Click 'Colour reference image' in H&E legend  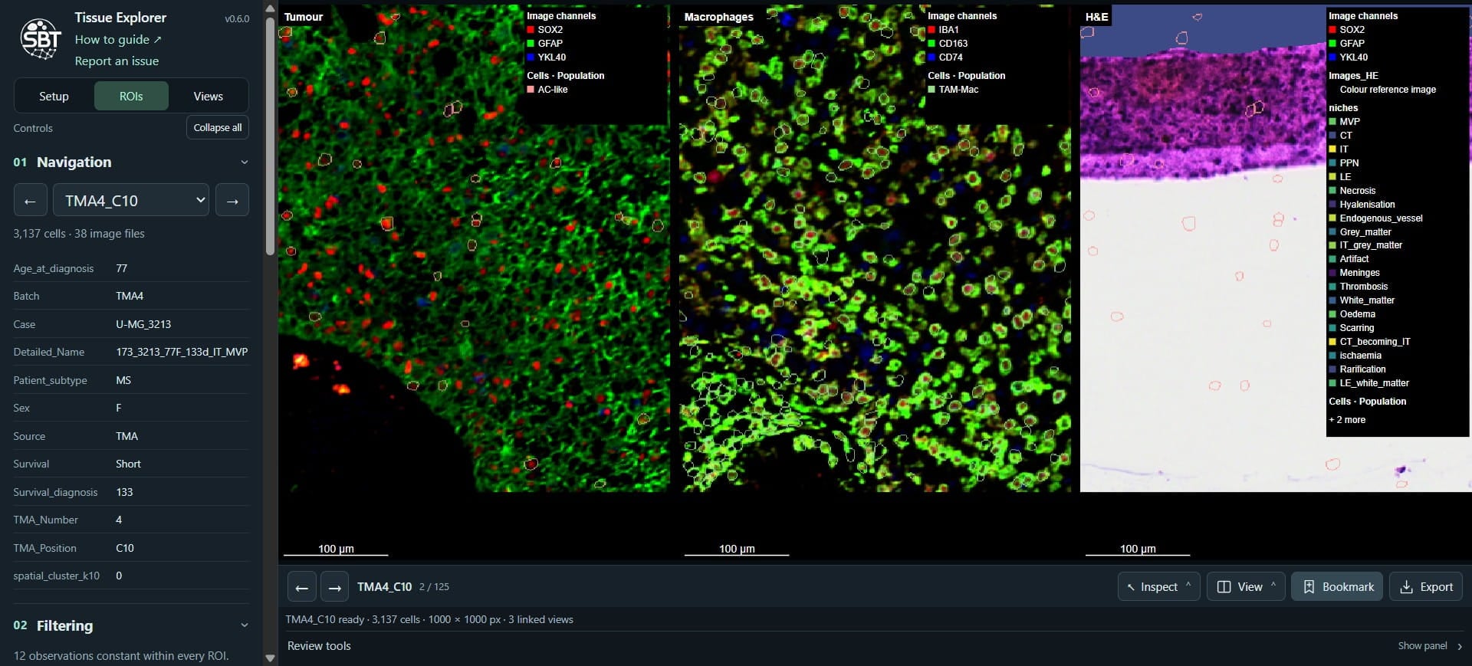tap(1388, 90)
